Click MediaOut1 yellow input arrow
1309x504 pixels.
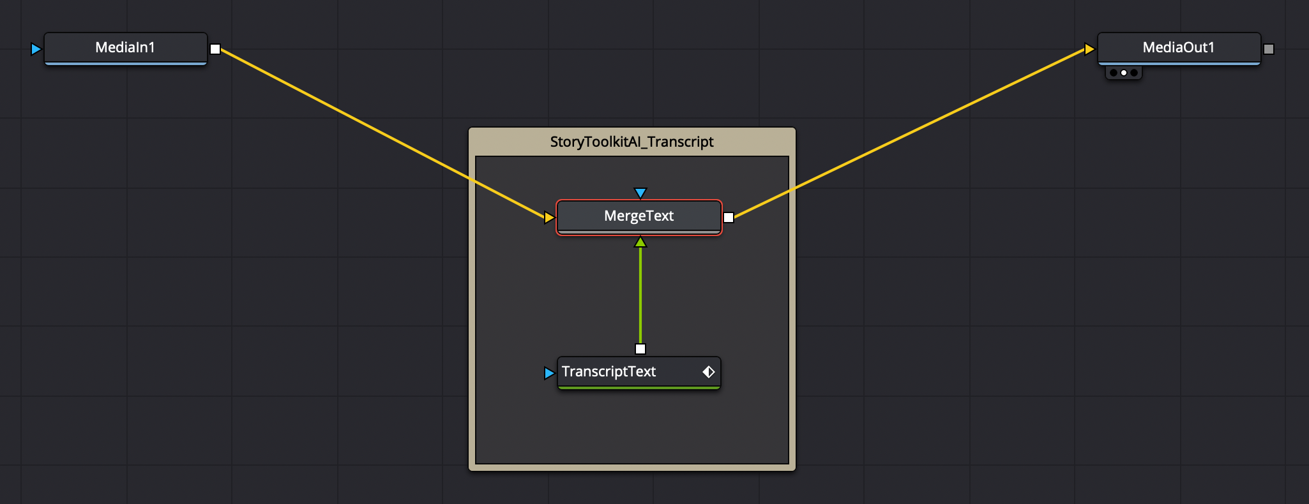(1089, 49)
